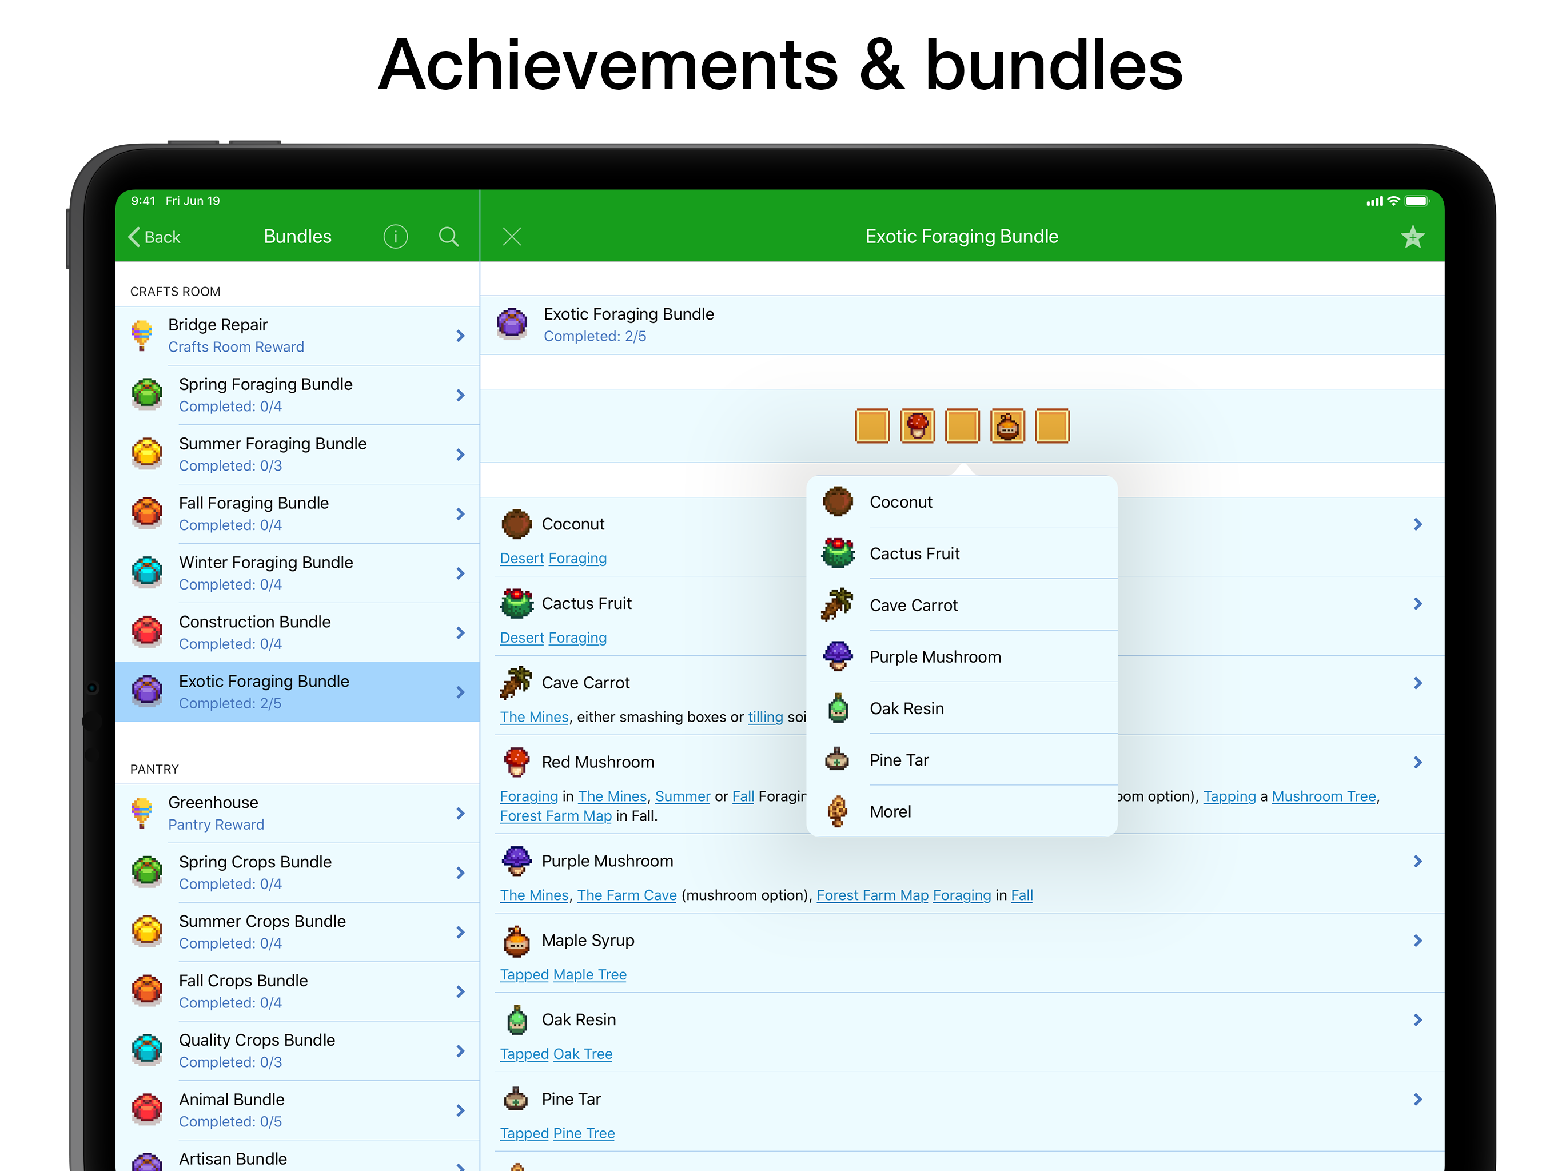Expand the Coconut row chevron
Viewport: 1562px width, 1171px height.
1418,524
